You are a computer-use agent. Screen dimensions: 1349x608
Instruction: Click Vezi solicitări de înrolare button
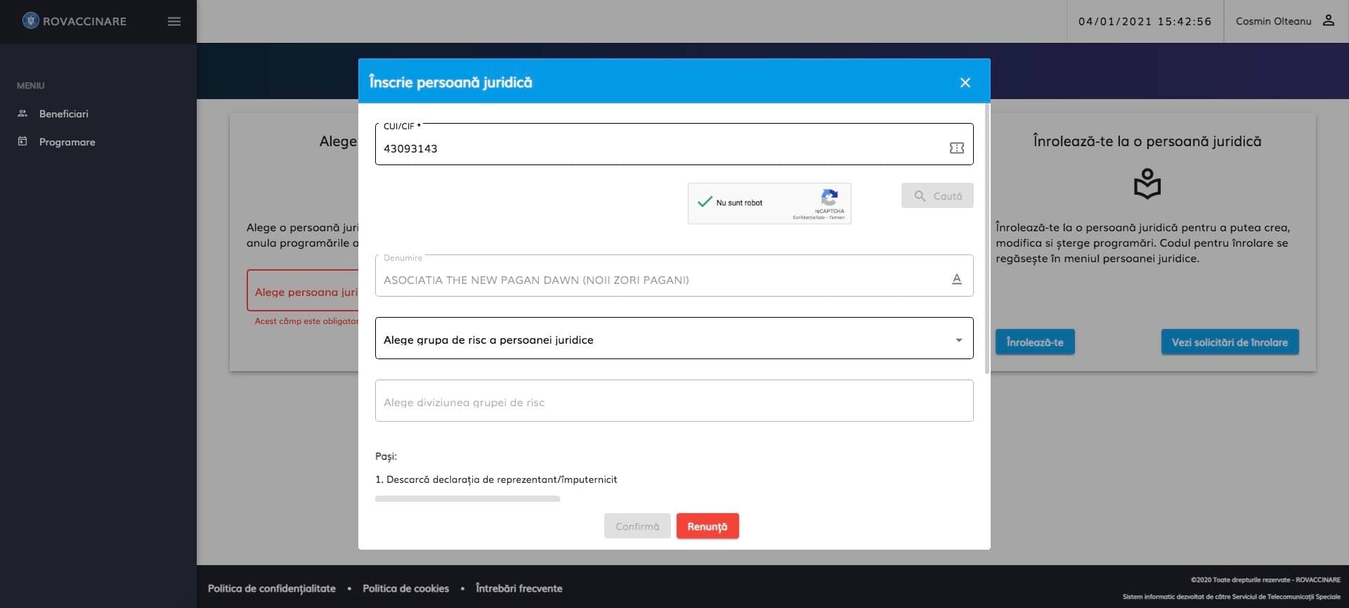(1230, 342)
